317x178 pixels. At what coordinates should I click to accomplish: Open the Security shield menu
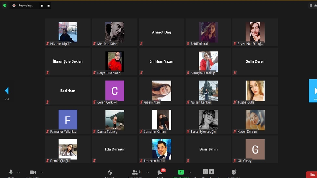pyautogui.click(x=110, y=172)
